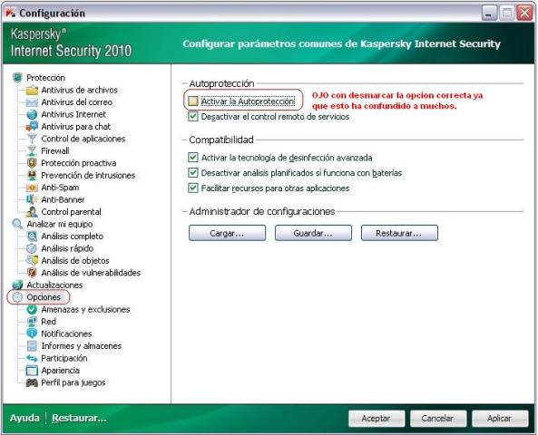Screen dimensions: 538x435
Task: Click the Guardar... button
Action: coord(313,233)
